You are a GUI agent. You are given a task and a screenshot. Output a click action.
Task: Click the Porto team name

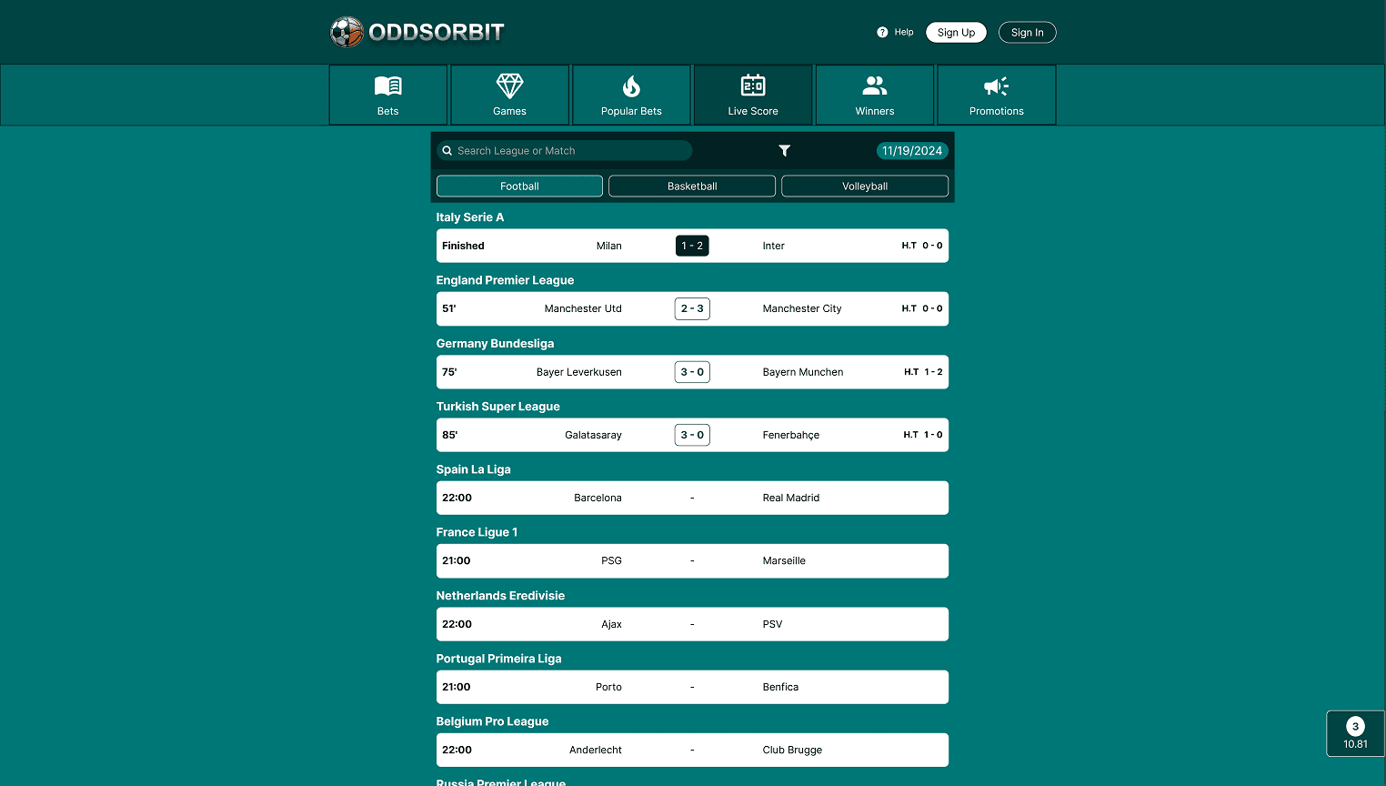point(608,687)
